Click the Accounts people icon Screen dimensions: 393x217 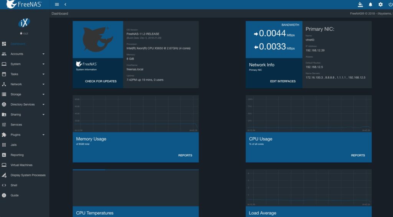(4, 54)
